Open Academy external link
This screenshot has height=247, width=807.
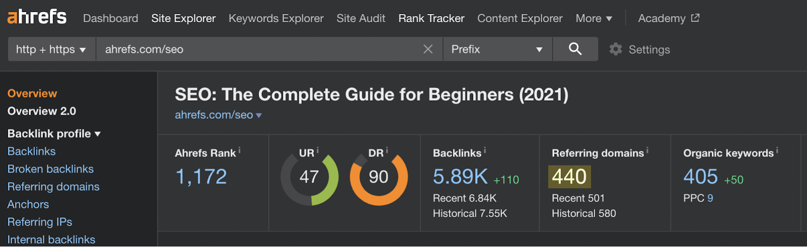click(x=668, y=19)
